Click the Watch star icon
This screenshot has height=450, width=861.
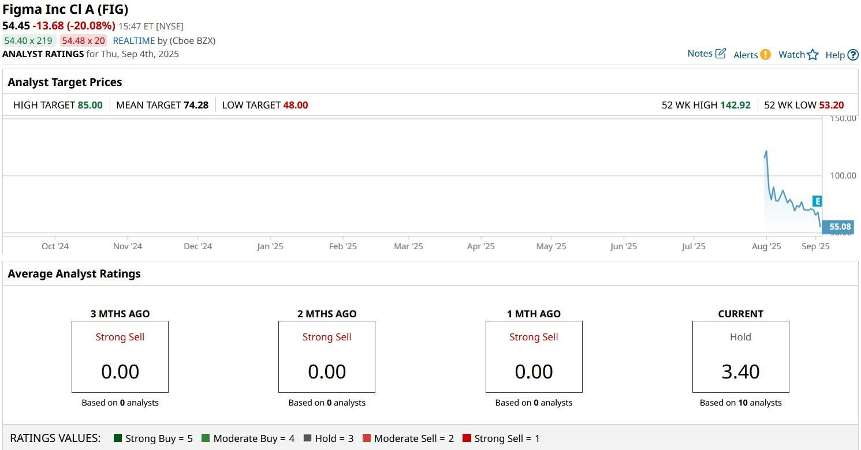click(813, 55)
